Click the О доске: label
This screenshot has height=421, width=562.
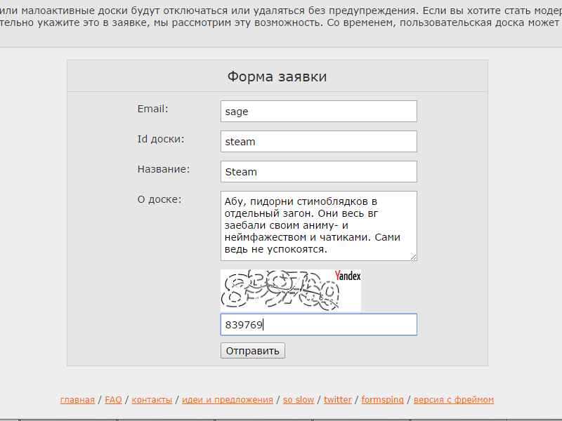(x=159, y=199)
